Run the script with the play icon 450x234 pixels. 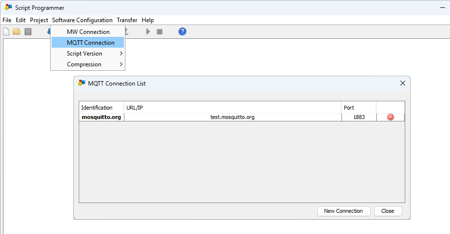pyautogui.click(x=148, y=31)
